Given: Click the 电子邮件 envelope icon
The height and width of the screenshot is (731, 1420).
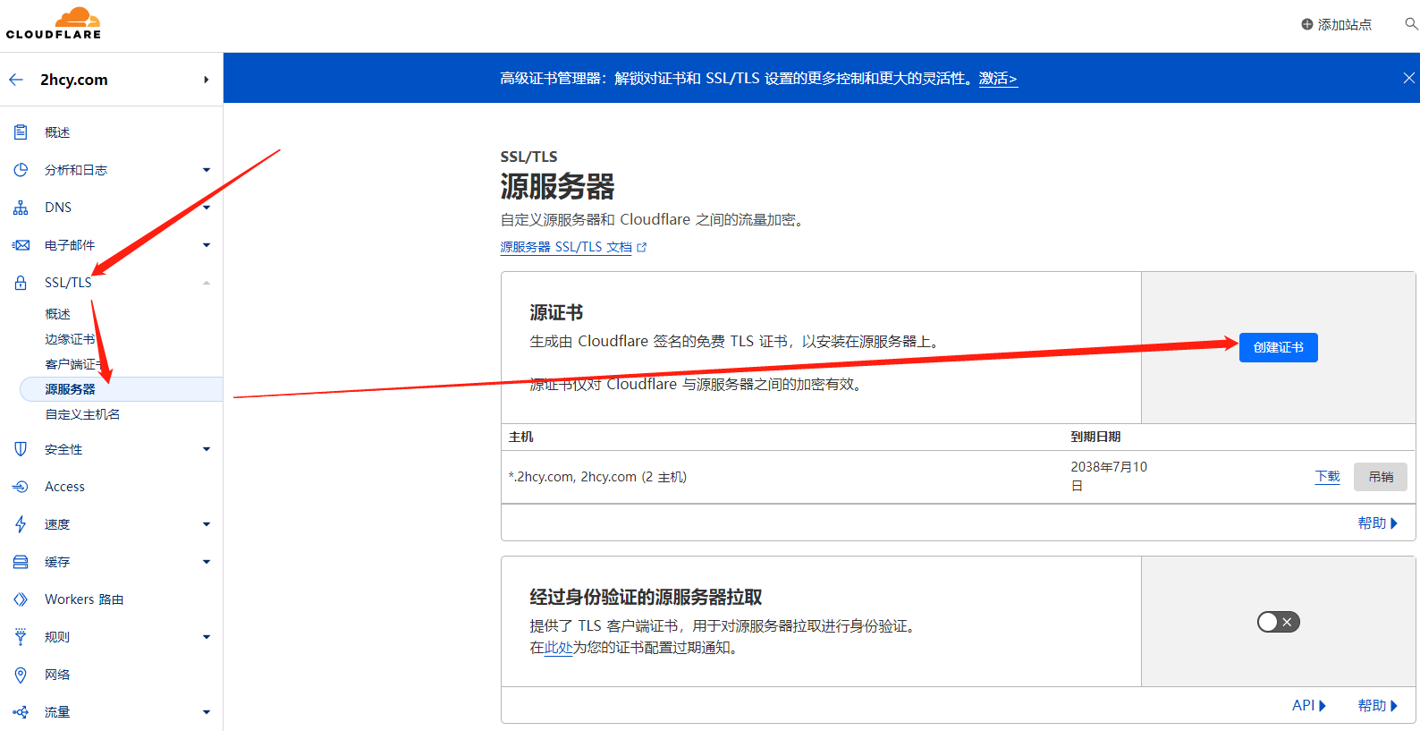Looking at the screenshot, I should 21,245.
